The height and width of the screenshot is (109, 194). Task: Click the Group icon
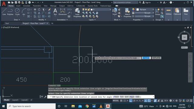pos(158,12)
